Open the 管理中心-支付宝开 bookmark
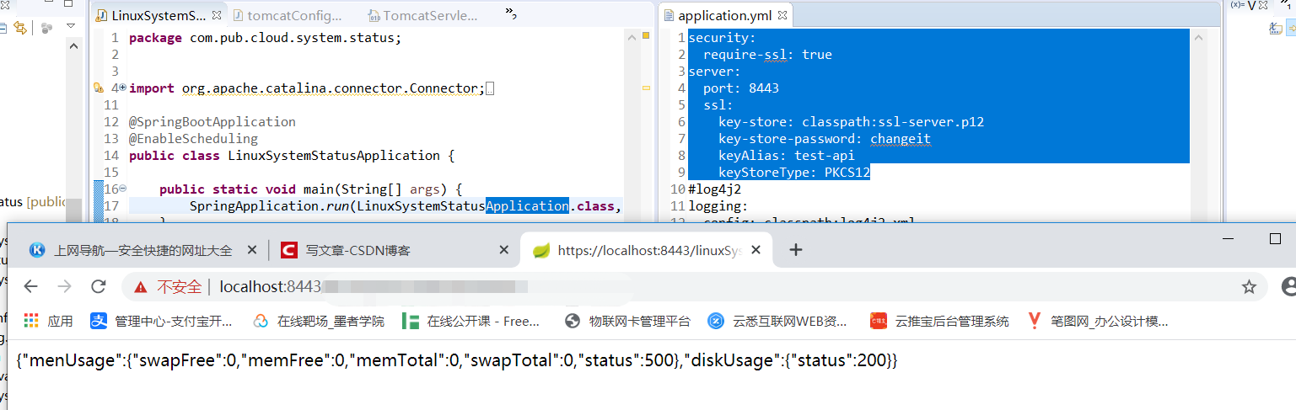Image resolution: width=1296 pixels, height=410 pixels. coord(162,321)
